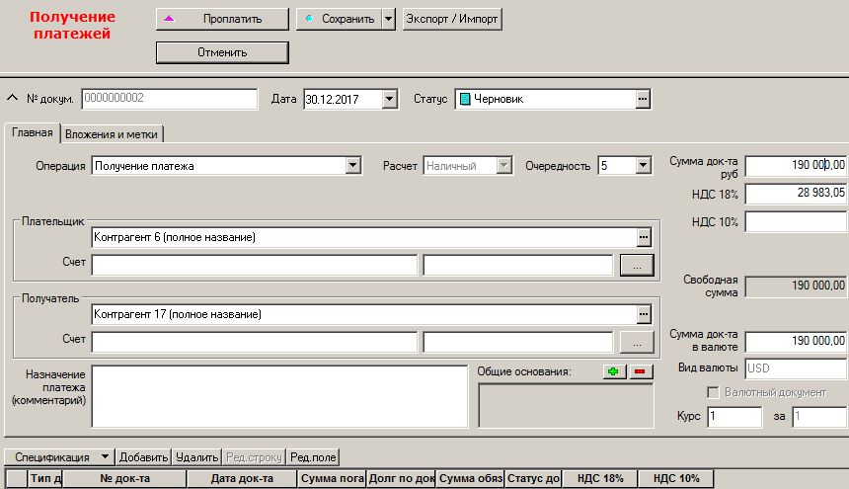Collapse the document header chevron

point(12,98)
